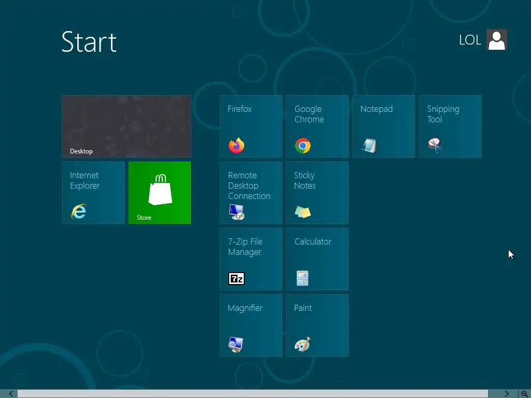Start Snipping Tool via scissors icon
This screenshot has width=531, height=398.
click(435, 146)
